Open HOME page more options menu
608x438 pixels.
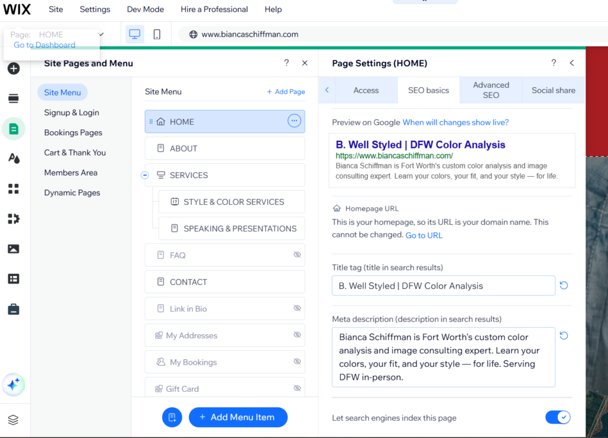point(294,121)
